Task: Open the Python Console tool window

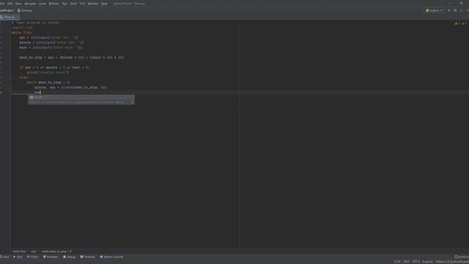Action: pyautogui.click(x=111, y=257)
